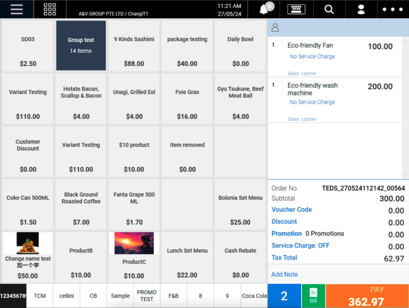Toggle No Service Charge on Eco-friendly Fan
The image size is (409, 308).
(312, 56)
